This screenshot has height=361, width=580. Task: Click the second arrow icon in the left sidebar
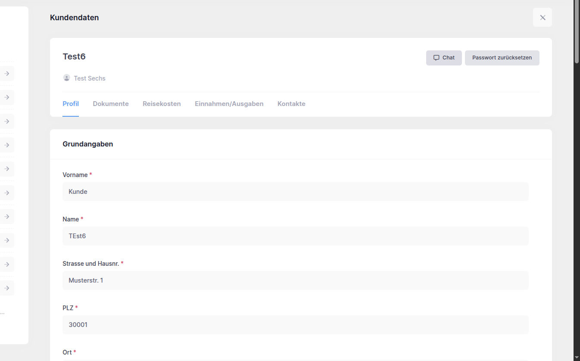pos(7,97)
